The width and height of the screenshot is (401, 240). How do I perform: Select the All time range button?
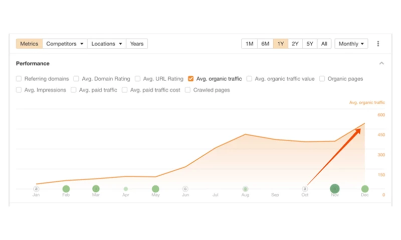(324, 44)
